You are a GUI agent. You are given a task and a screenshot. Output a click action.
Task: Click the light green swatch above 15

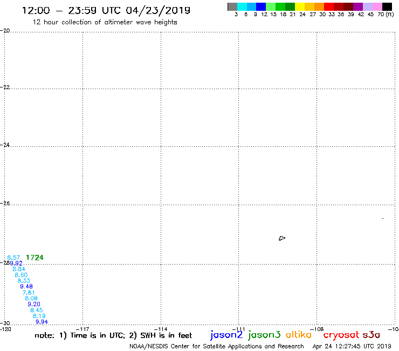[271, 6]
